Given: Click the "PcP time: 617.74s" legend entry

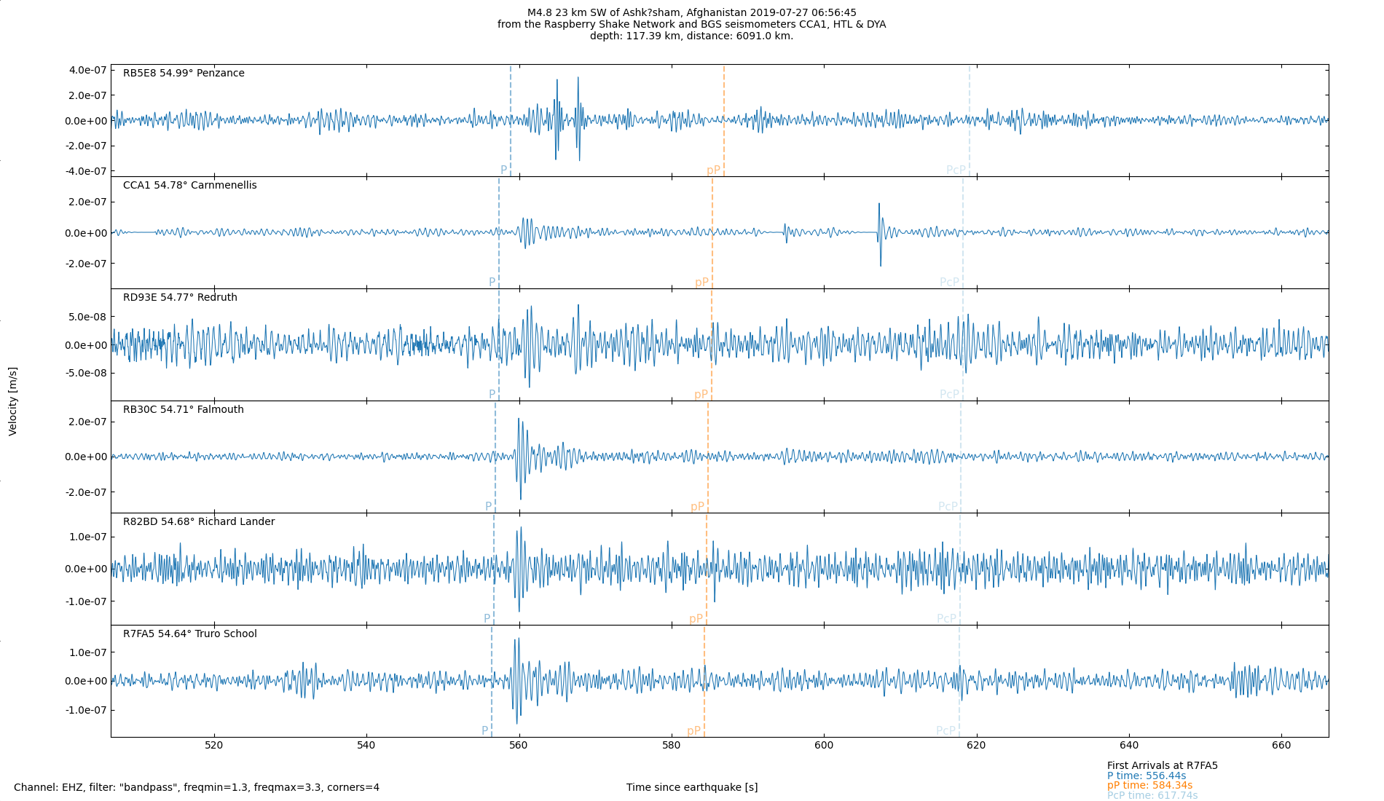Looking at the screenshot, I should (x=1153, y=795).
